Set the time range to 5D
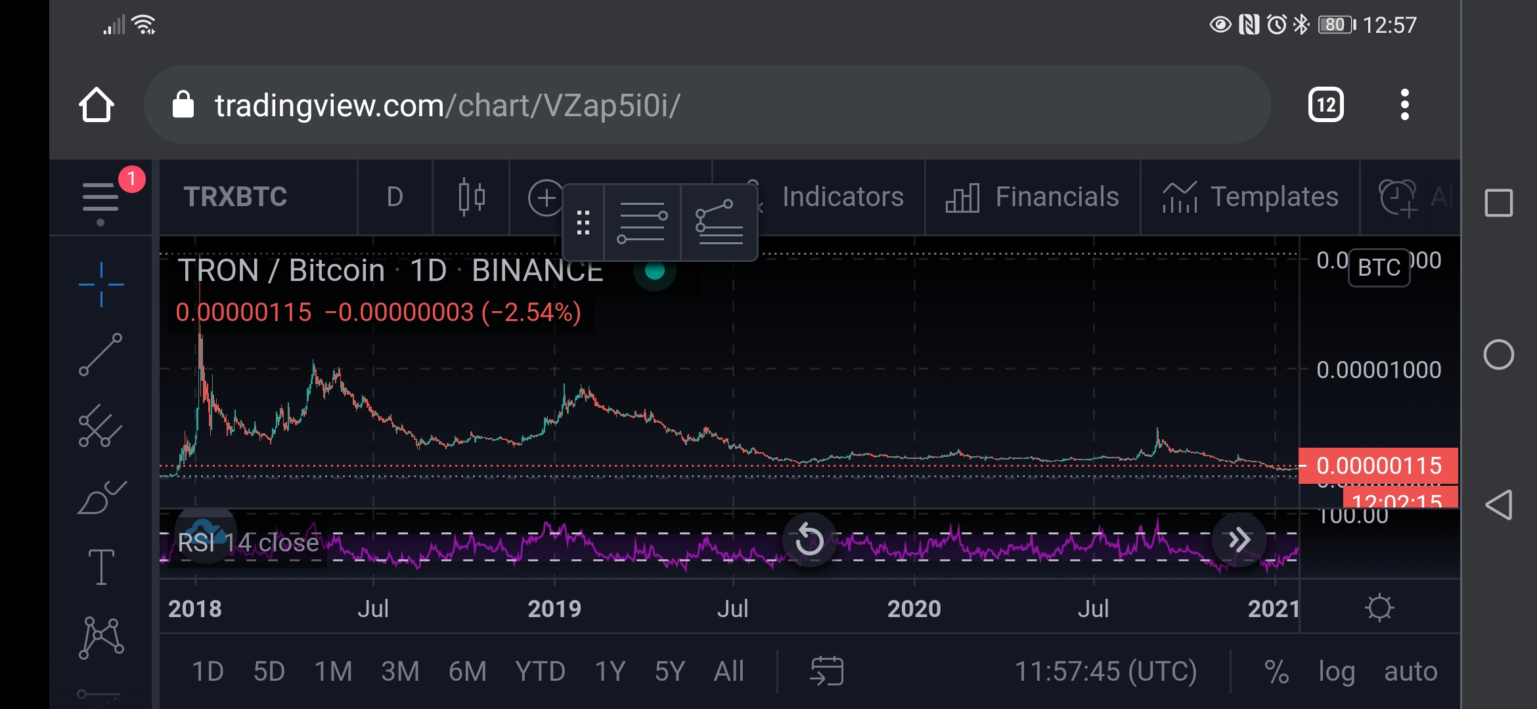1537x709 pixels. pos(269,672)
